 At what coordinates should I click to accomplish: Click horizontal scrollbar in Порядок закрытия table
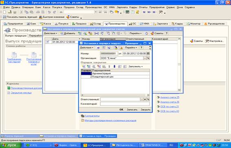(115, 95)
